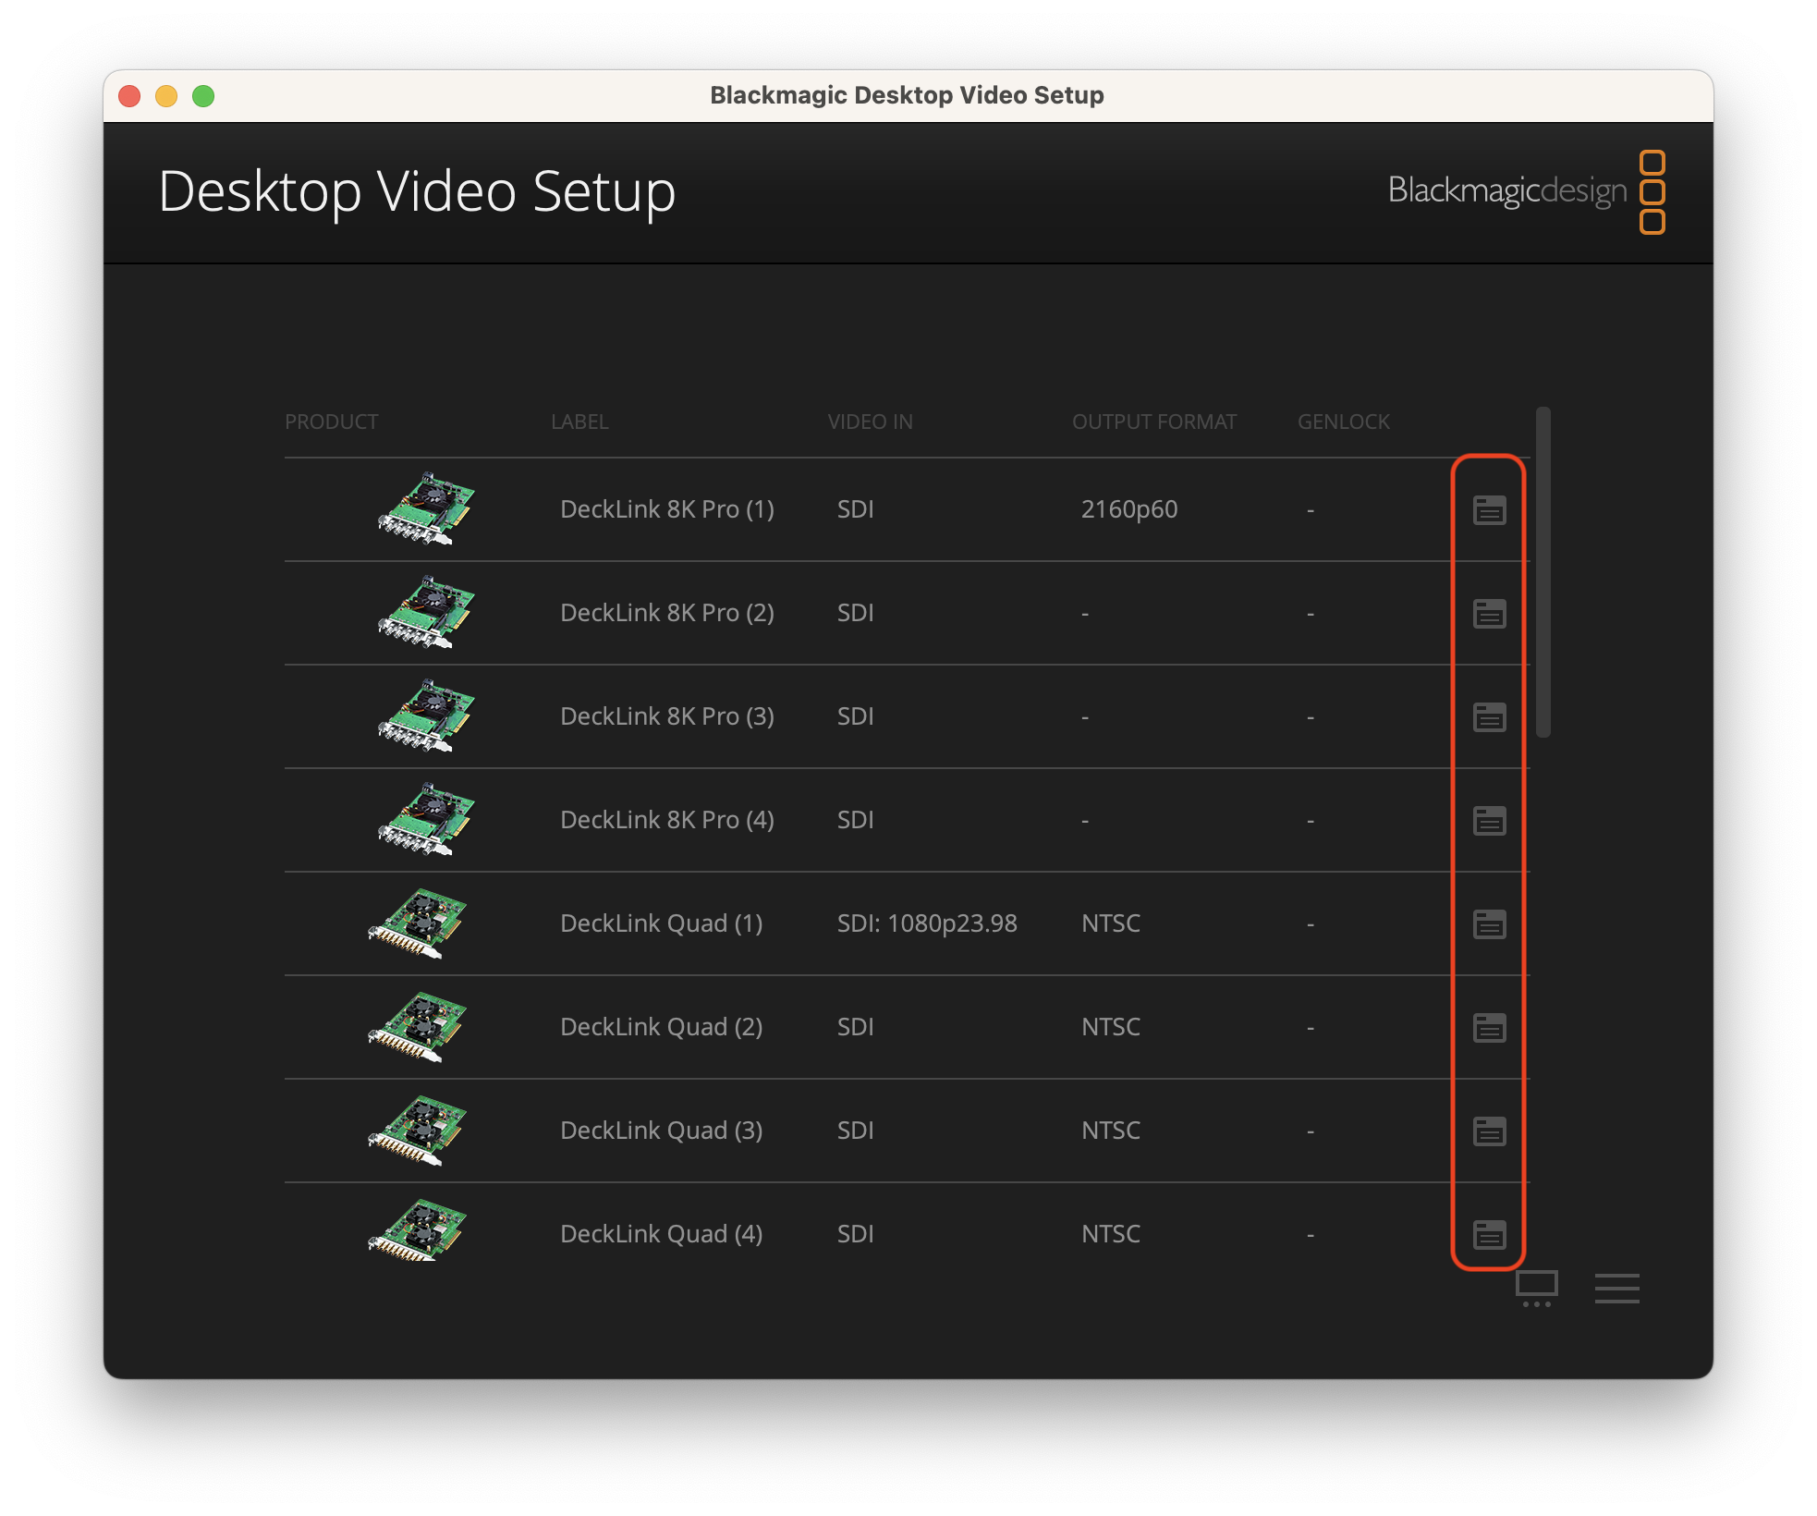The height and width of the screenshot is (1516, 1817).
Task: Click the OUTPUT FORMAT column header
Action: [1153, 422]
